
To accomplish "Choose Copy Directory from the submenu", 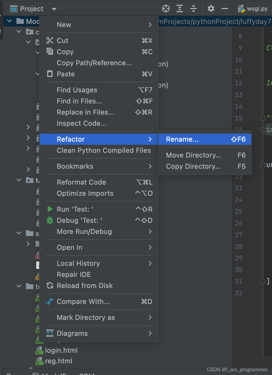I will (x=193, y=166).
